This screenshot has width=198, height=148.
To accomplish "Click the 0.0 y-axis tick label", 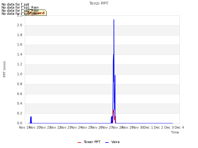I will click(19, 123).
